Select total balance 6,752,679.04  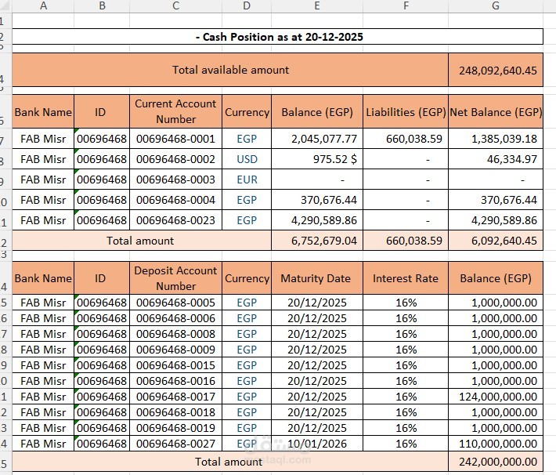(317, 241)
